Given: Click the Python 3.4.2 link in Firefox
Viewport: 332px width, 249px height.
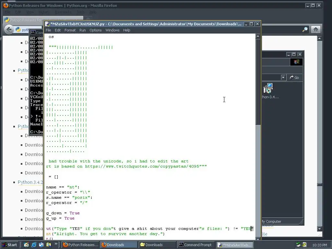Looking at the screenshot, I should pyautogui.click(x=30, y=182).
